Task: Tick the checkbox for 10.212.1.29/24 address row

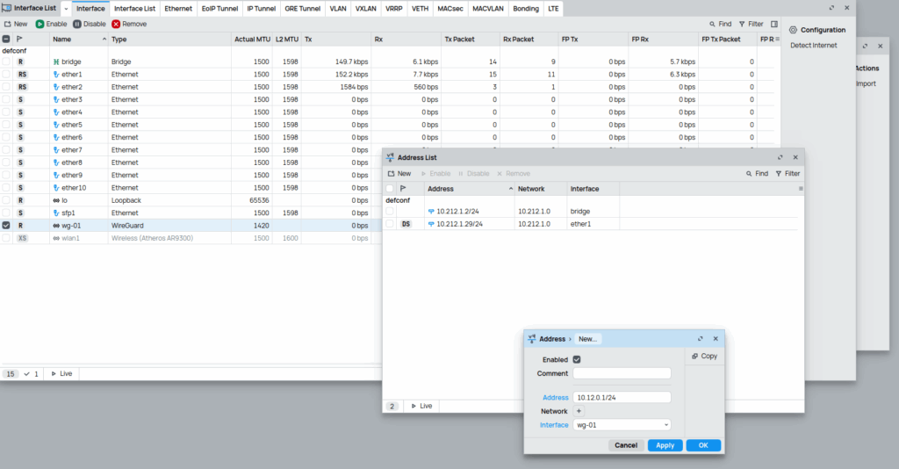Action: tap(390, 224)
